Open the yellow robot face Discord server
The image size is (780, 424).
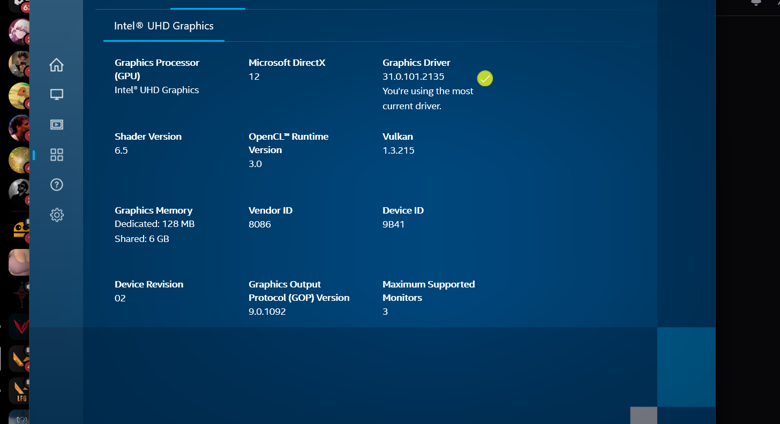[x=19, y=230]
